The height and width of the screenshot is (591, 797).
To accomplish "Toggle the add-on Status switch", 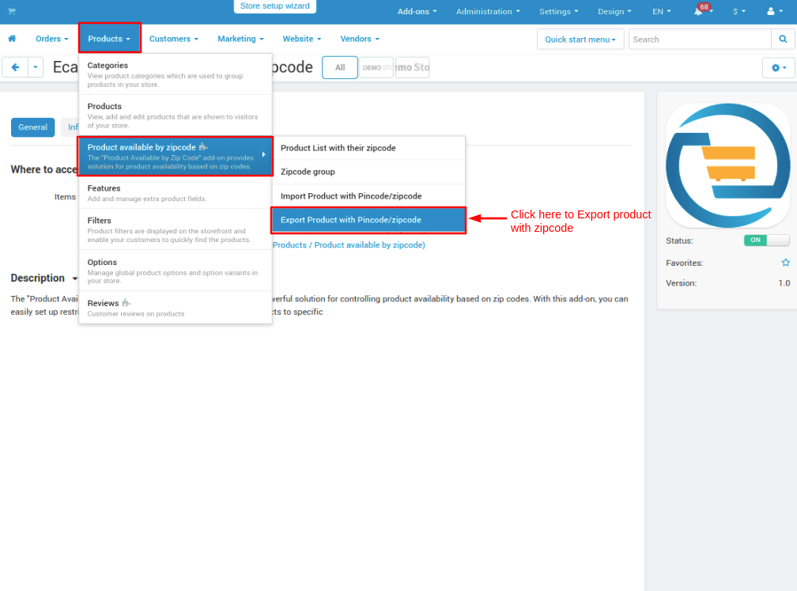I will click(766, 240).
